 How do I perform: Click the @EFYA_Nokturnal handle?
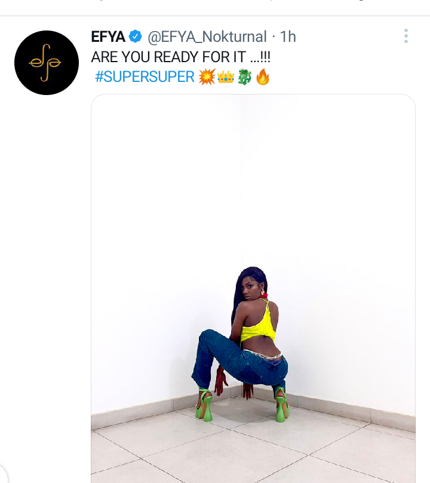coord(207,36)
